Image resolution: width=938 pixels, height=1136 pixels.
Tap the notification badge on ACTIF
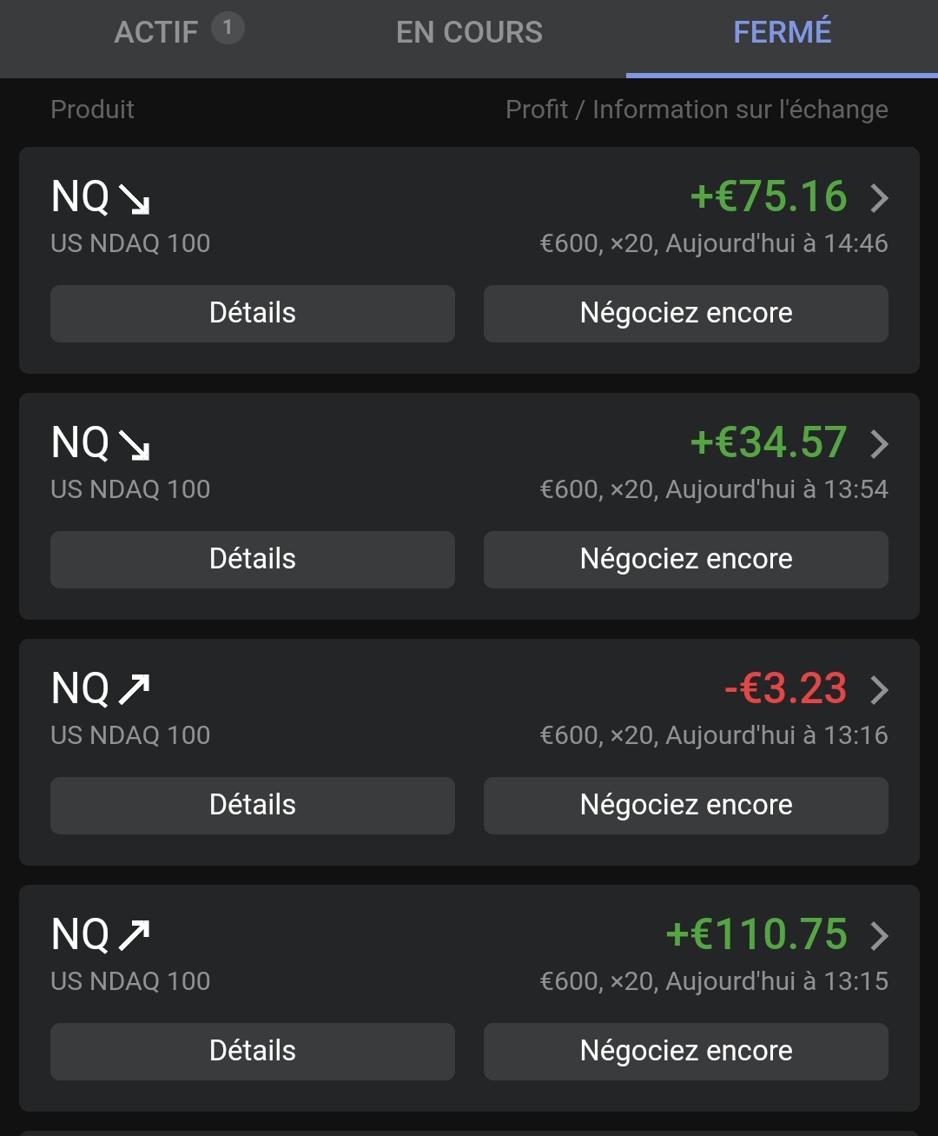point(228,29)
